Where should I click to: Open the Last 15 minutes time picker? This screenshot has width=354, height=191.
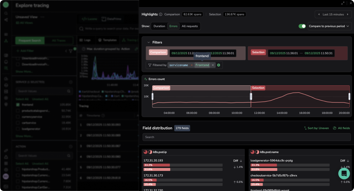pos(333,14)
